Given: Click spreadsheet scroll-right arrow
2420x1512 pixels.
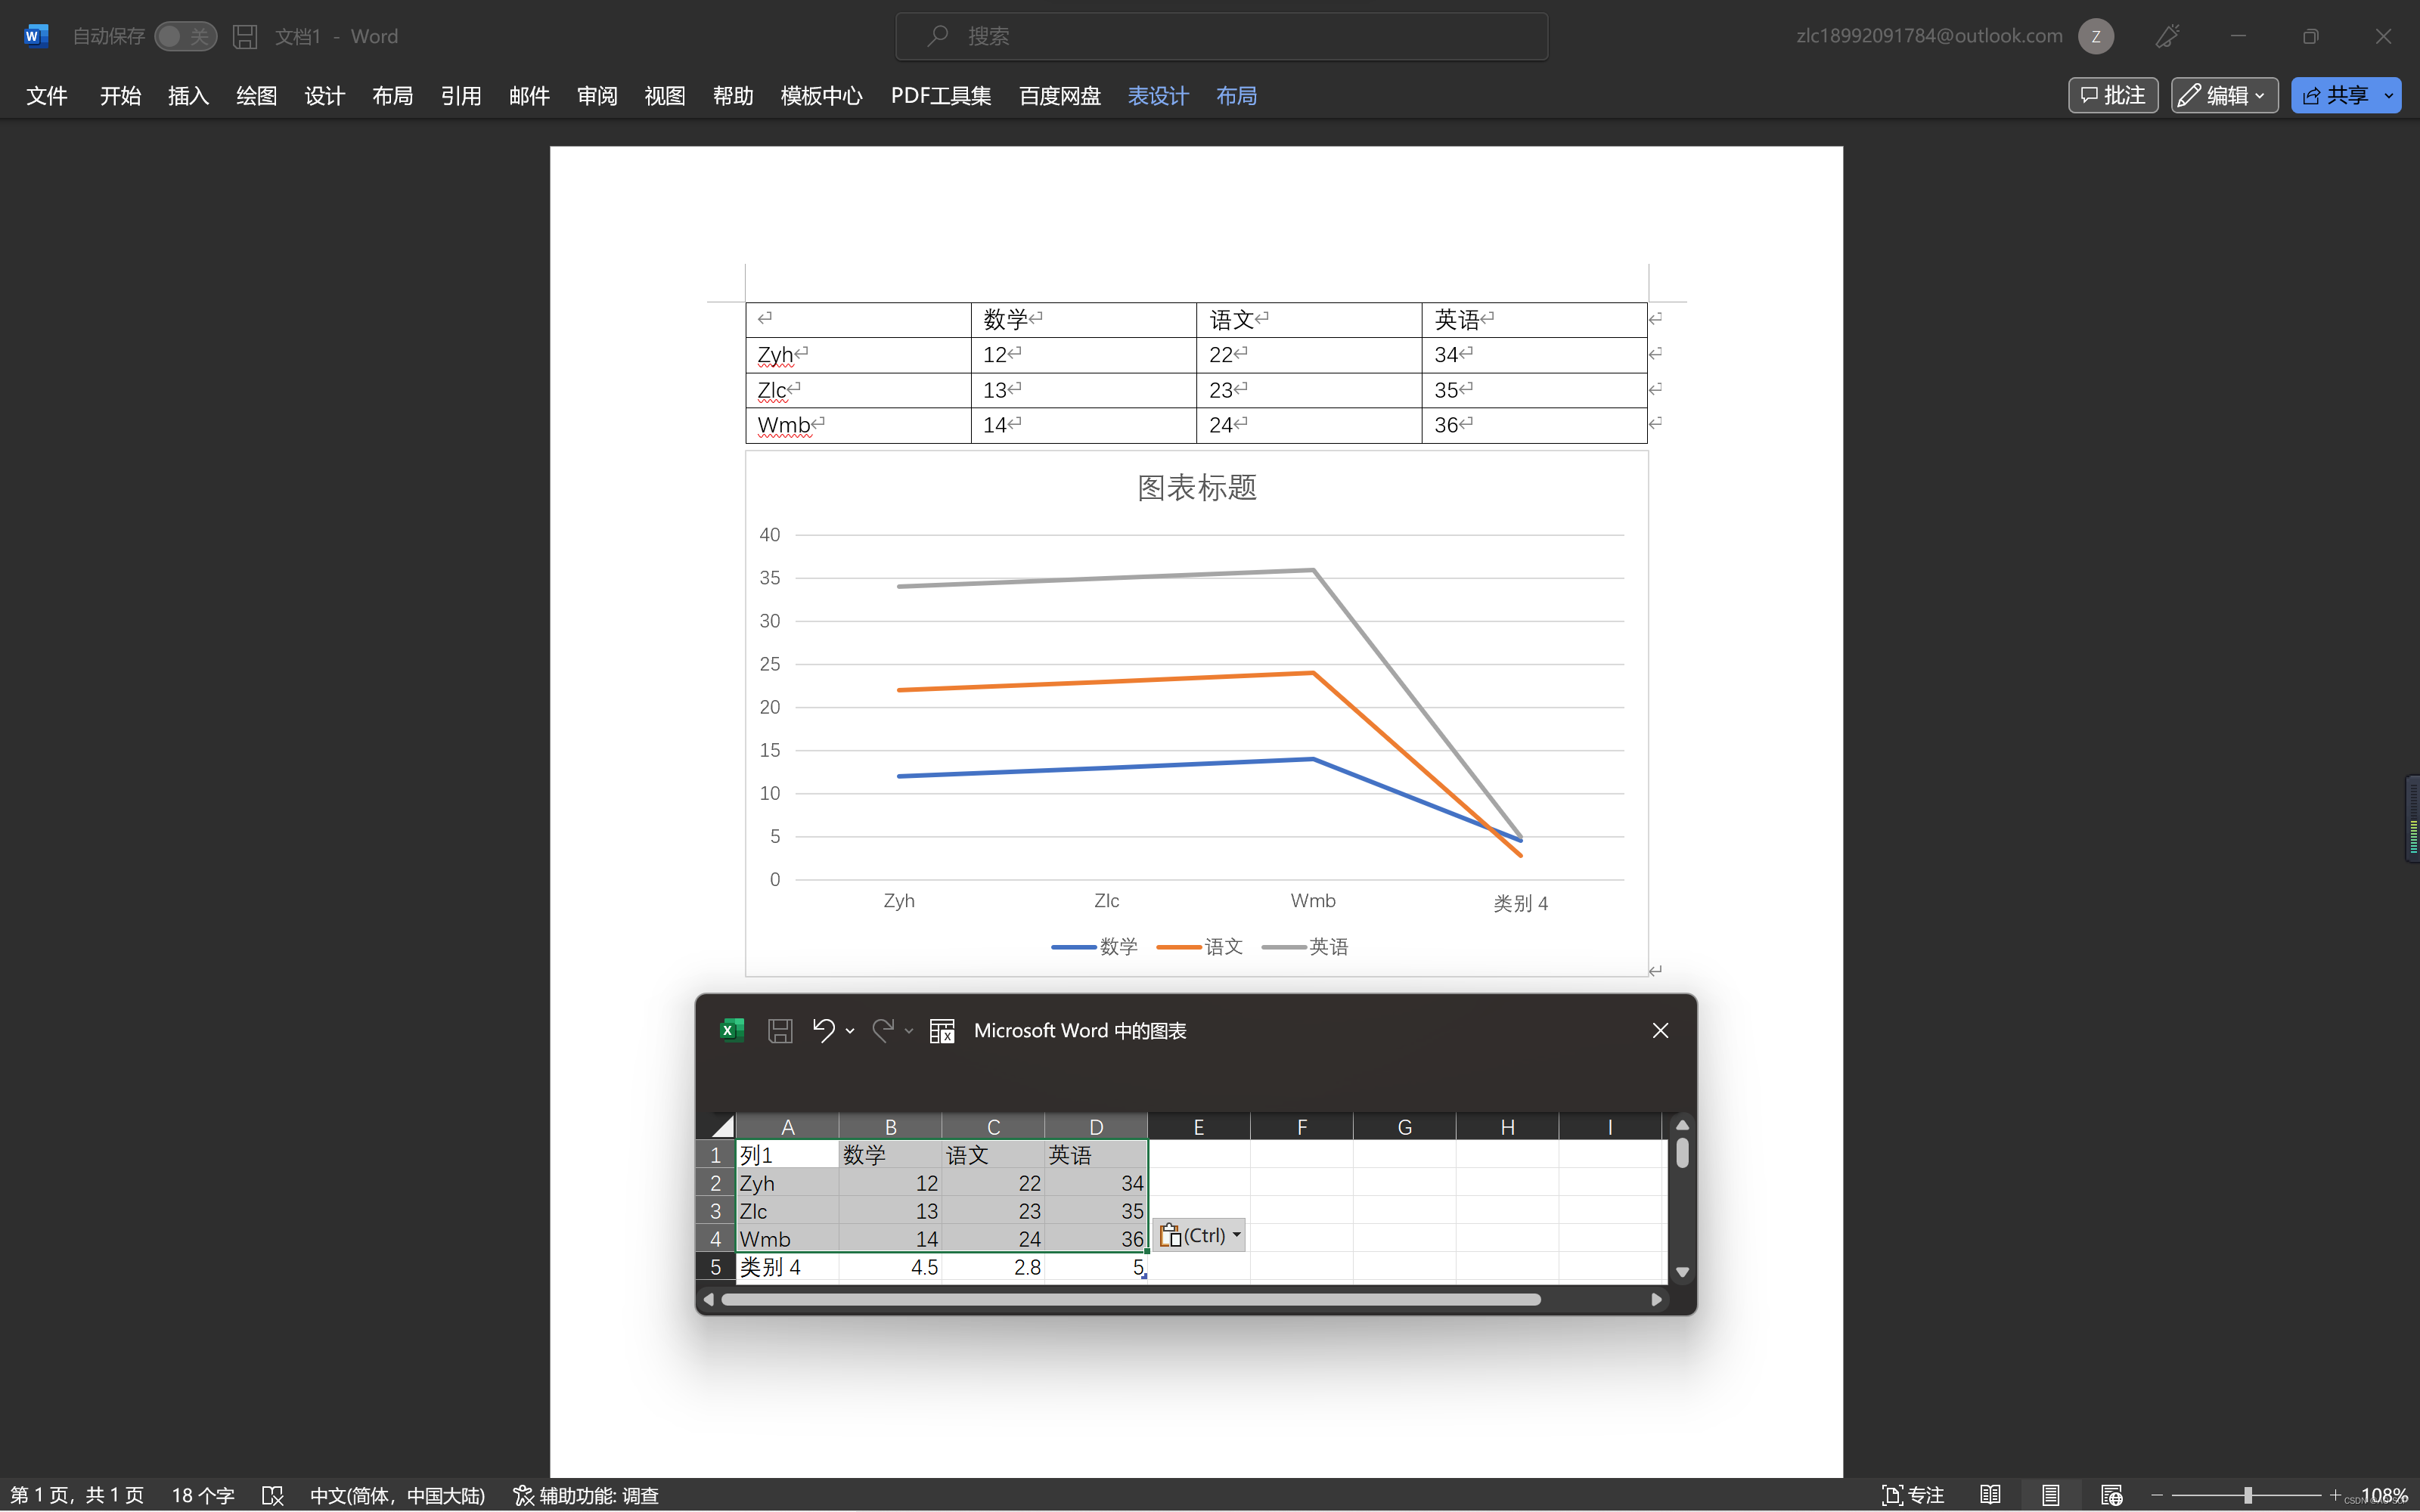Looking at the screenshot, I should coord(1656,1299).
